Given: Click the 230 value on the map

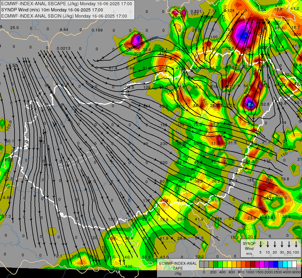Looking at the screenshot, I should [164, 144].
